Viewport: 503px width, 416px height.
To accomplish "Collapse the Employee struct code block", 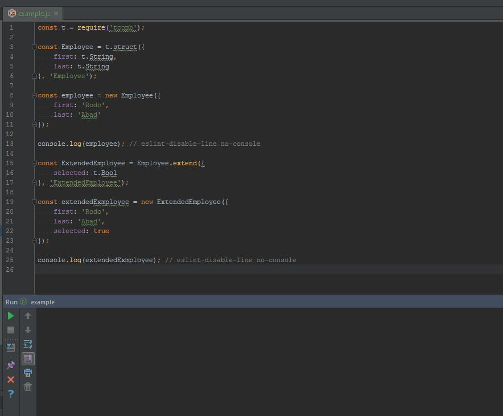I will [34, 47].
